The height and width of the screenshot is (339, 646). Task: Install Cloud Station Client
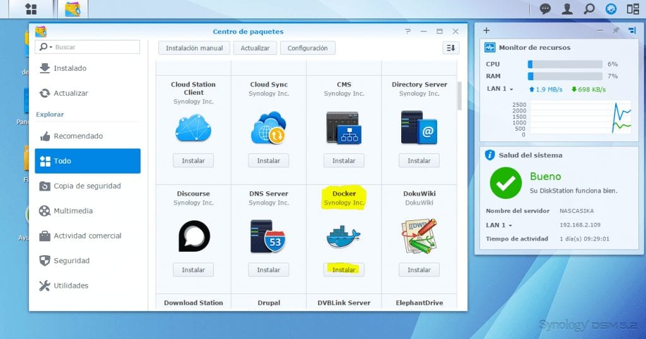click(x=193, y=161)
